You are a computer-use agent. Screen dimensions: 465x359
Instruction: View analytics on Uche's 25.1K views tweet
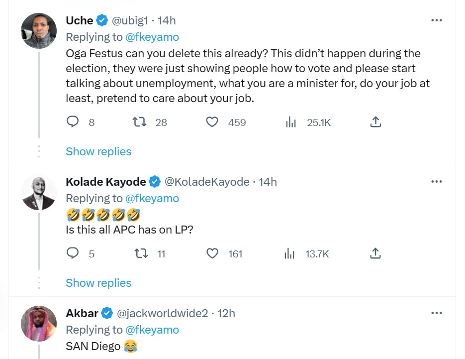click(x=291, y=122)
